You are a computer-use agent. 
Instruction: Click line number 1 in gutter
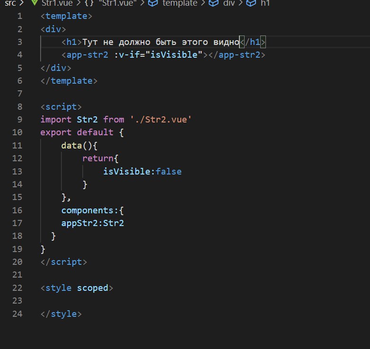tap(20, 16)
